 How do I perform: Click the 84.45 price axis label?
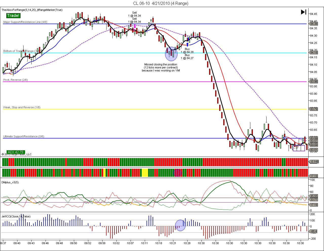pyautogui.click(x=313, y=14)
